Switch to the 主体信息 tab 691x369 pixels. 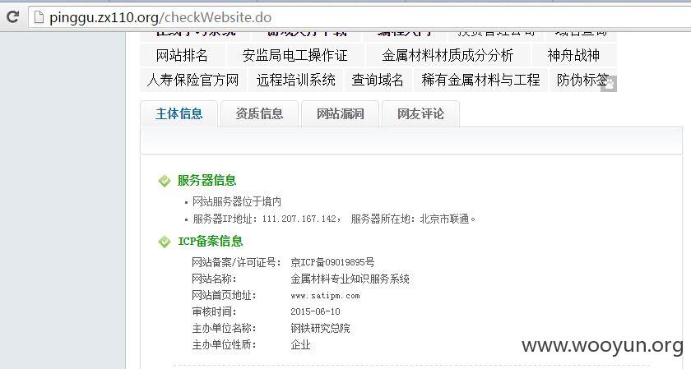pos(179,113)
